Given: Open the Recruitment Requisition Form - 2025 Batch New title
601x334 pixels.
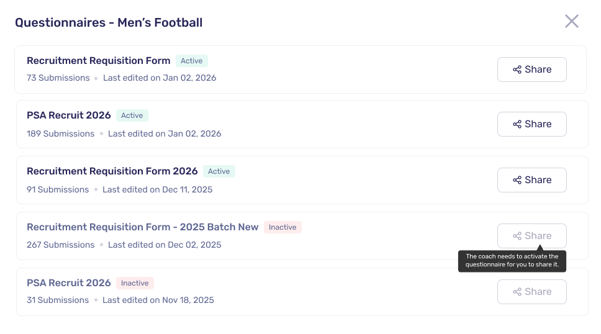Looking at the screenshot, I should pyautogui.click(x=143, y=227).
